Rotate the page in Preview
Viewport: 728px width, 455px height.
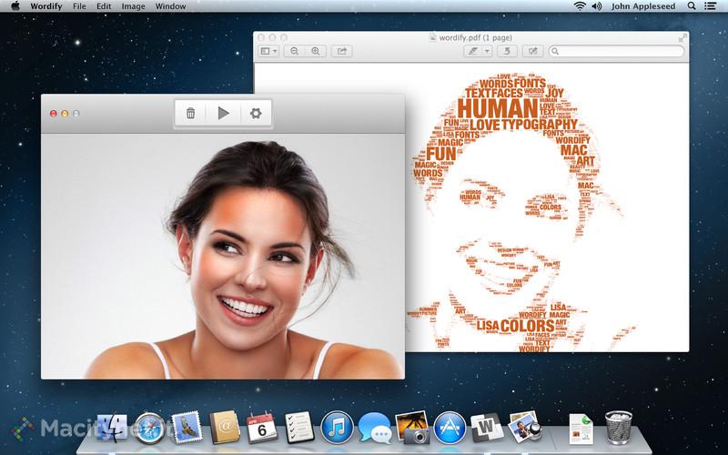(x=507, y=51)
